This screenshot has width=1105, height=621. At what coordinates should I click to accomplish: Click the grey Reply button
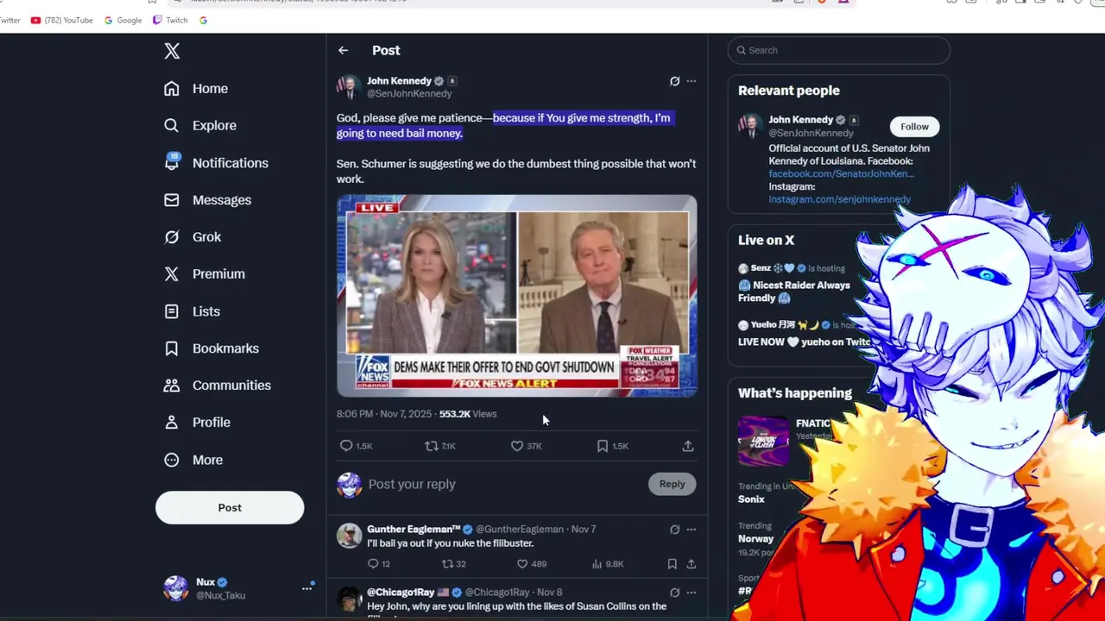[672, 484]
